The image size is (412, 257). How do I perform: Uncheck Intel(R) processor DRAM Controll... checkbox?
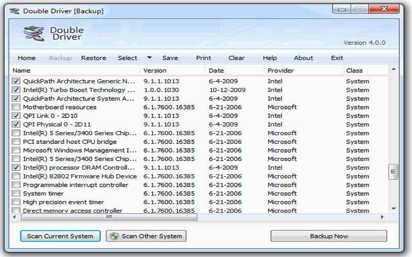[16, 168]
